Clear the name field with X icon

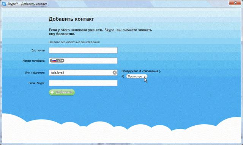[x=115, y=73]
